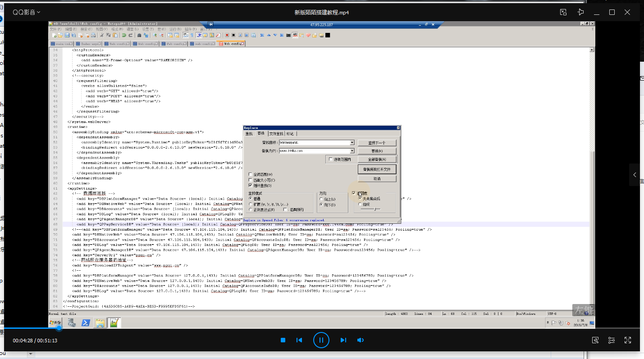Mute the player volume speaker icon
644x359 pixels.
[360, 340]
